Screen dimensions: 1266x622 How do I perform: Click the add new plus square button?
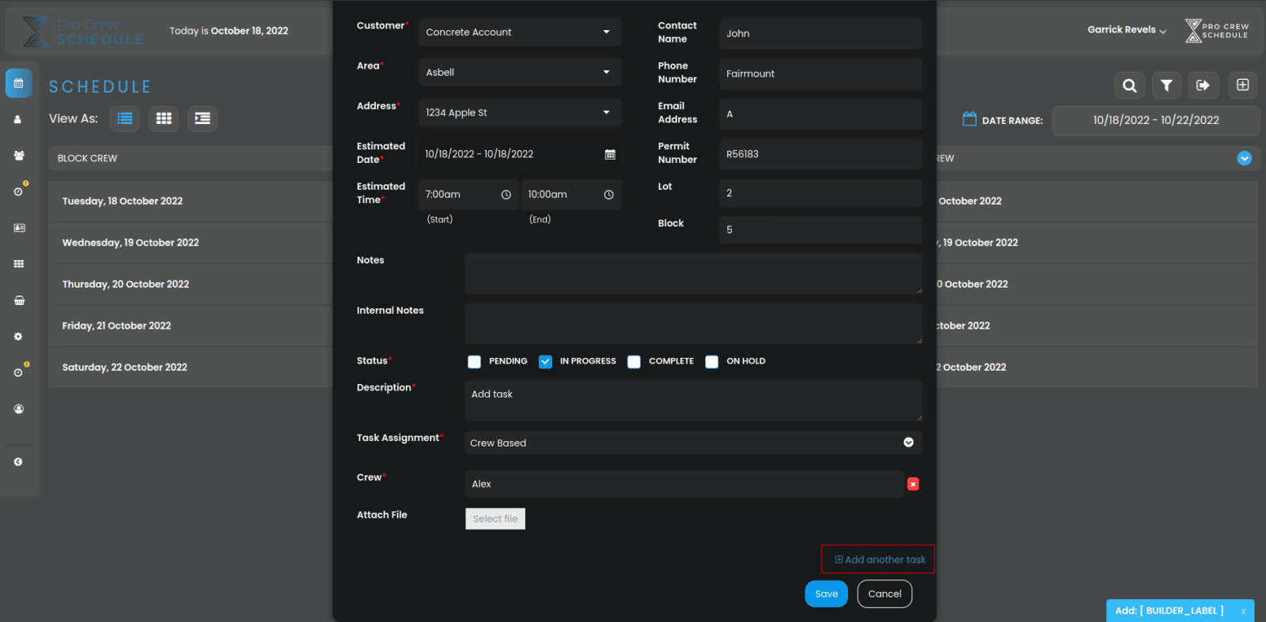click(1243, 85)
